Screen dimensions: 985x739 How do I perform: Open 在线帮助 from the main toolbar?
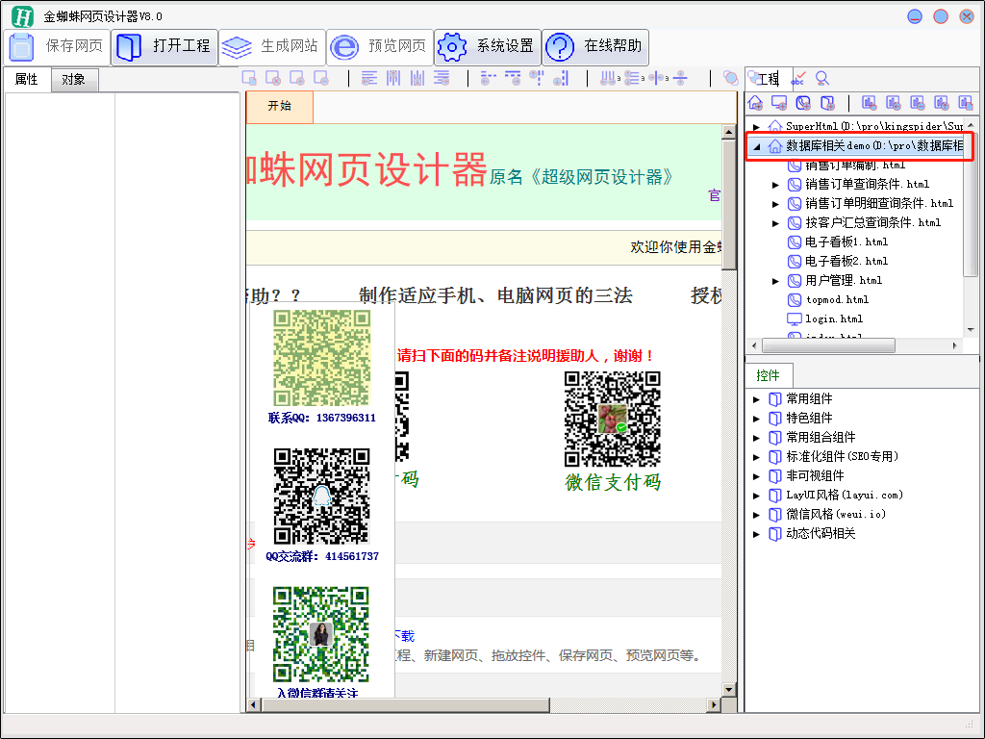[x=595, y=46]
